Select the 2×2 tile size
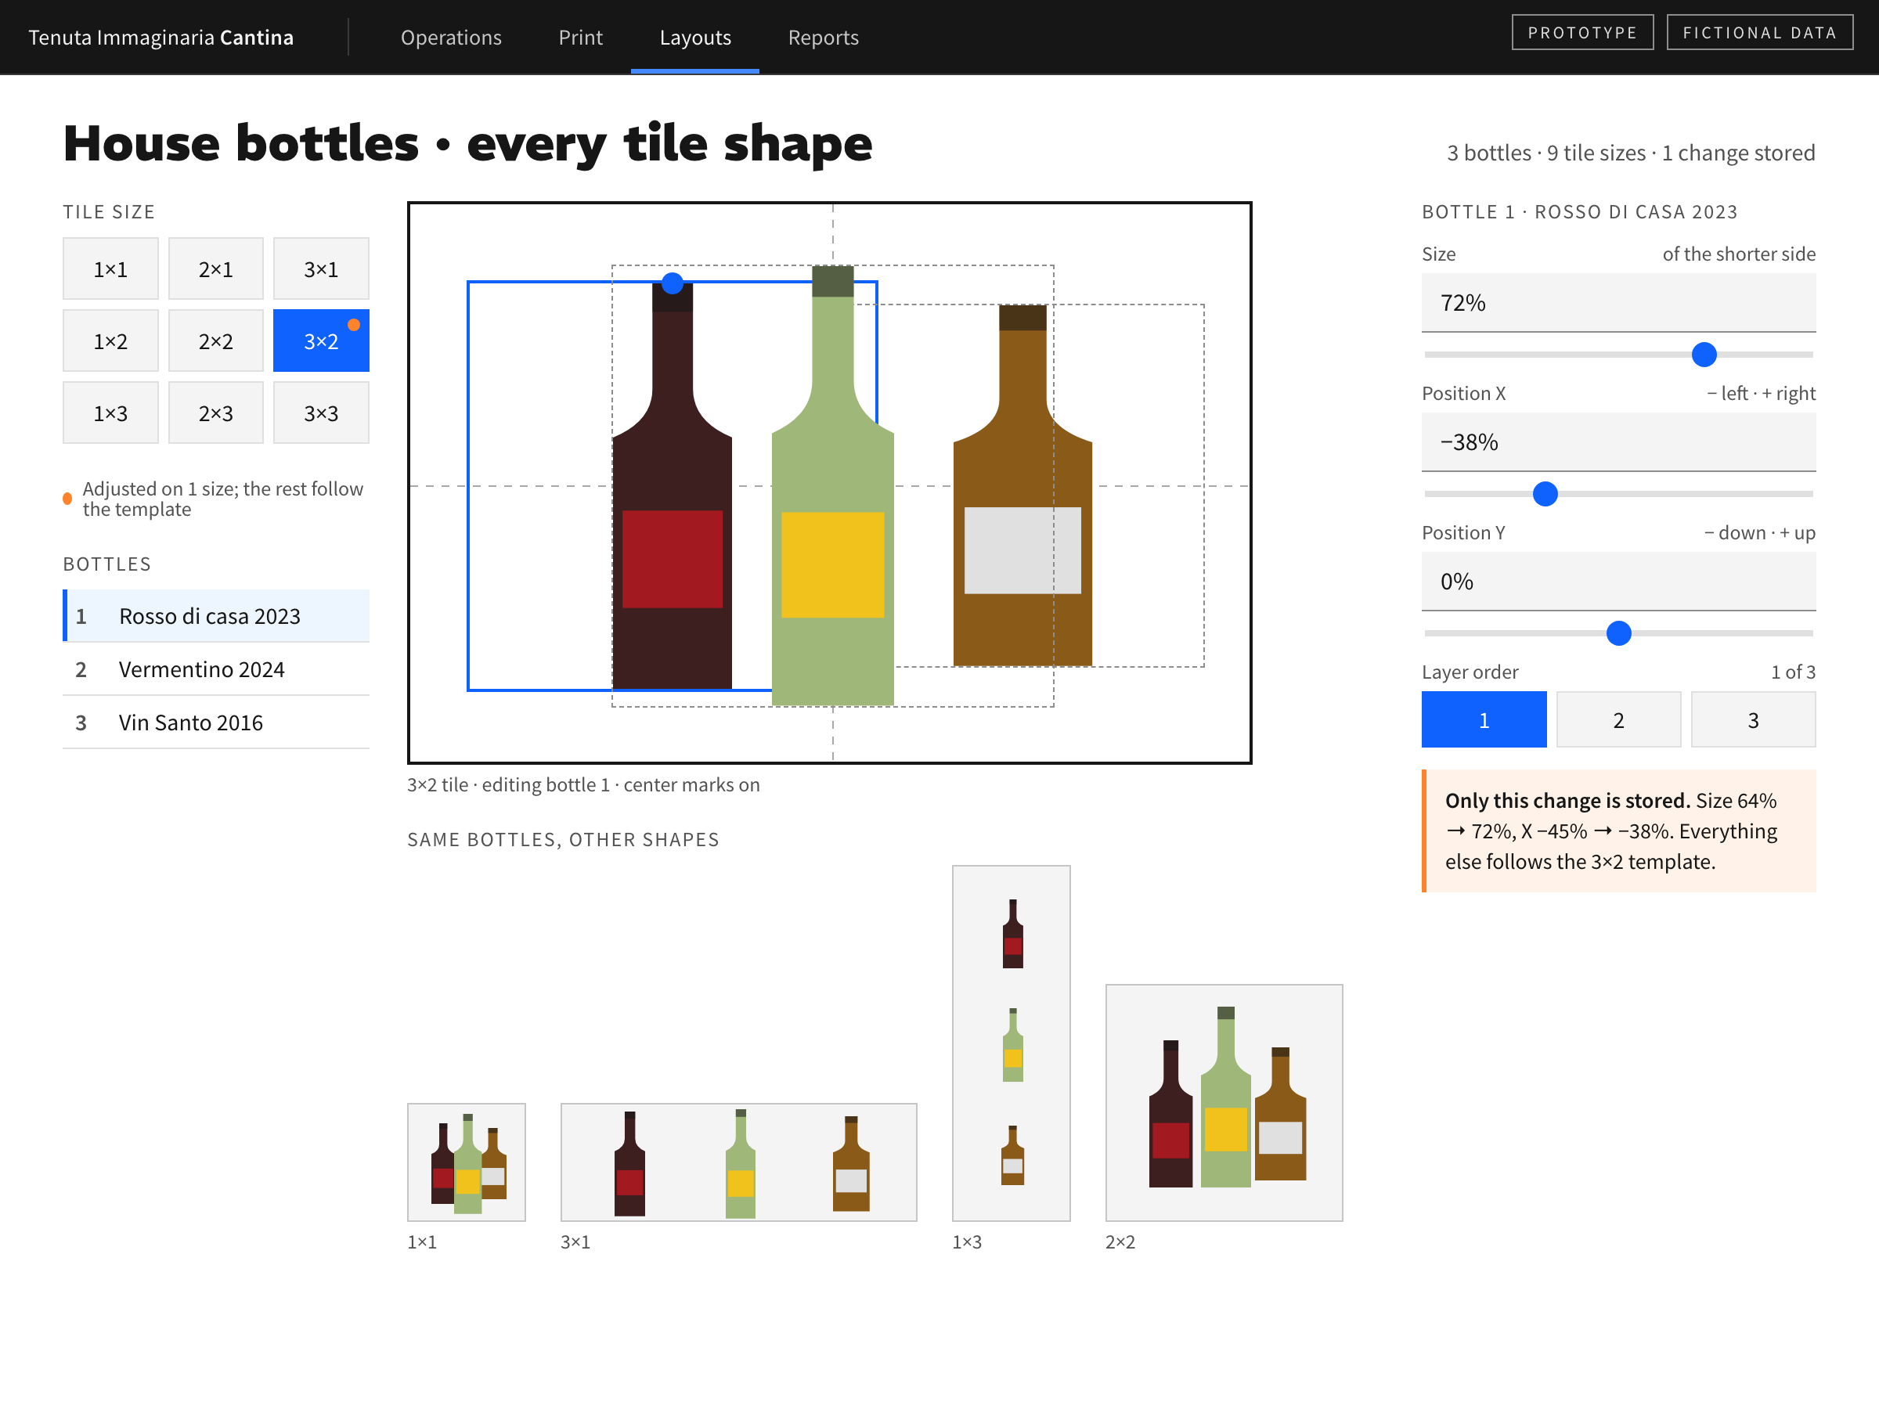 click(x=216, y=341)
